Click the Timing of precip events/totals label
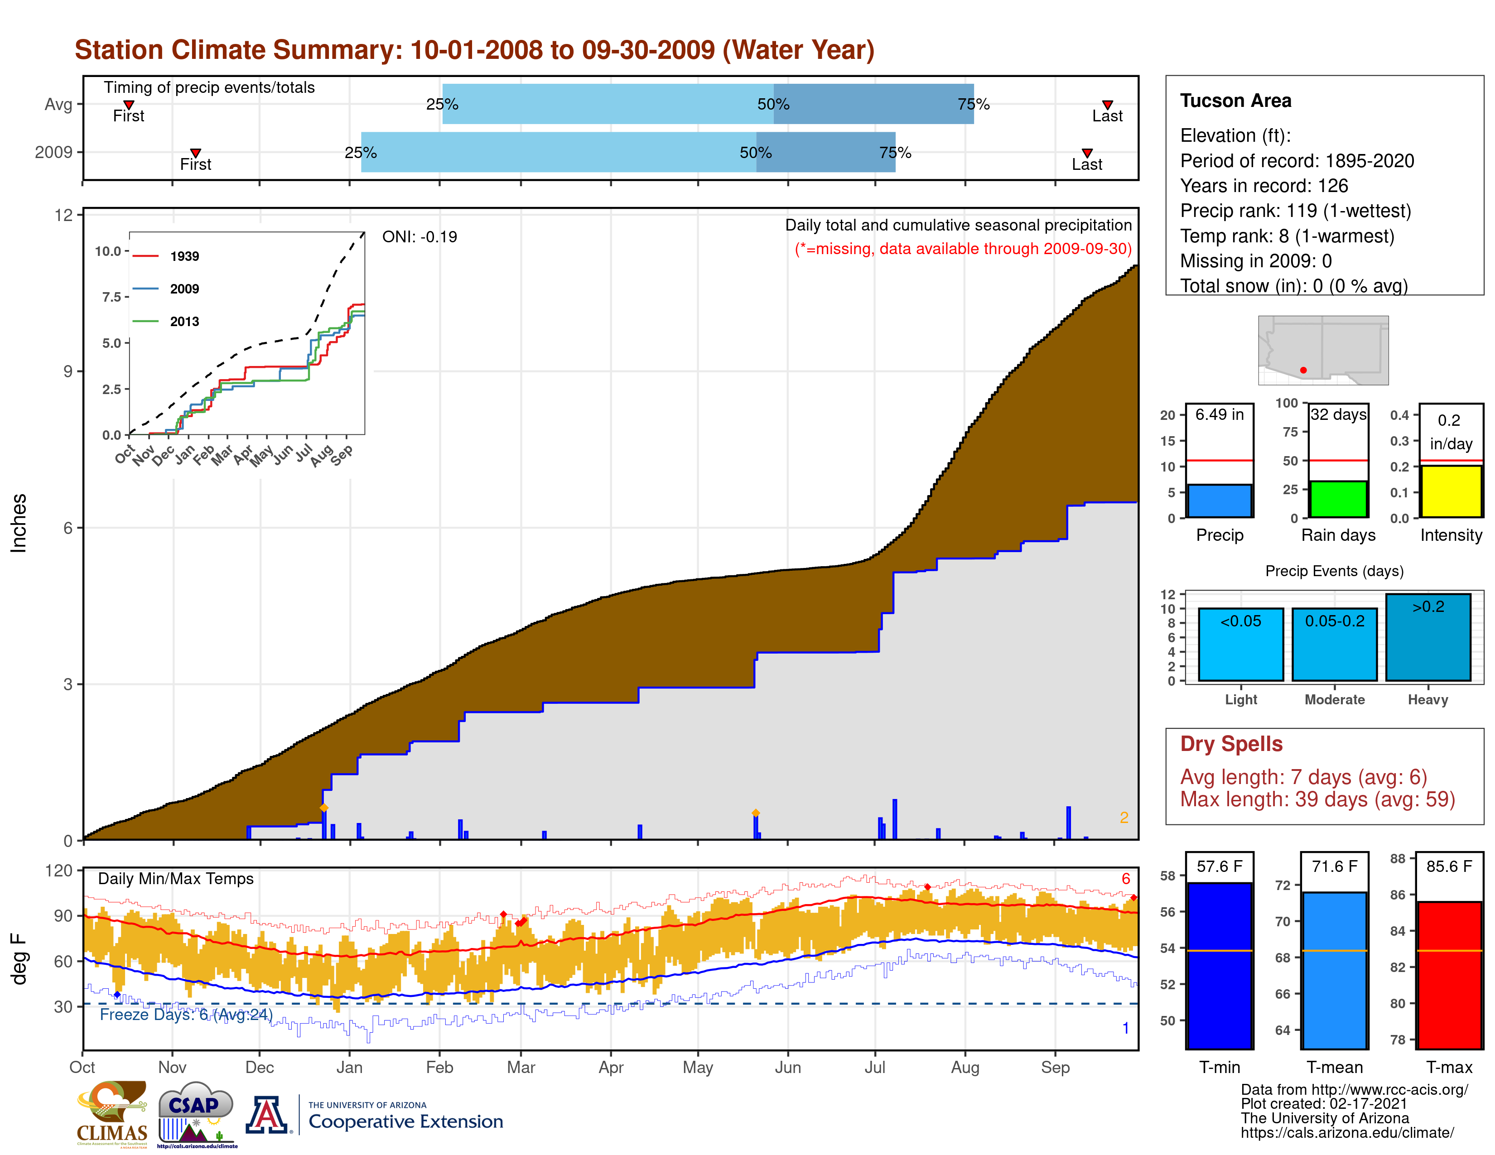This screenshot has height=1155, width=1495. (209, 87)
